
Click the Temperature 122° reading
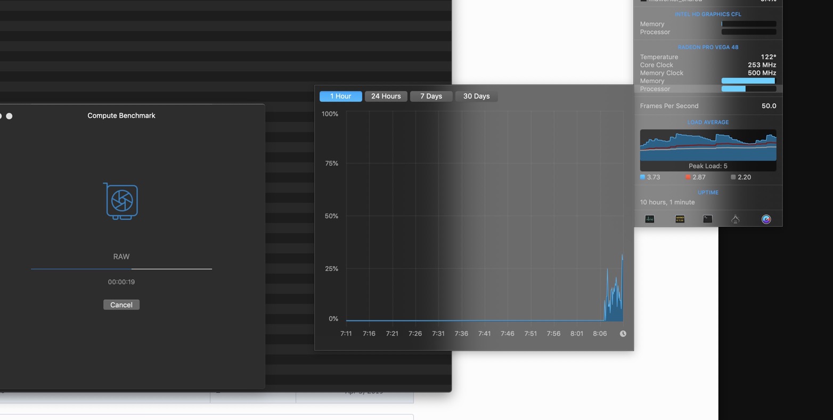[768, 57]
